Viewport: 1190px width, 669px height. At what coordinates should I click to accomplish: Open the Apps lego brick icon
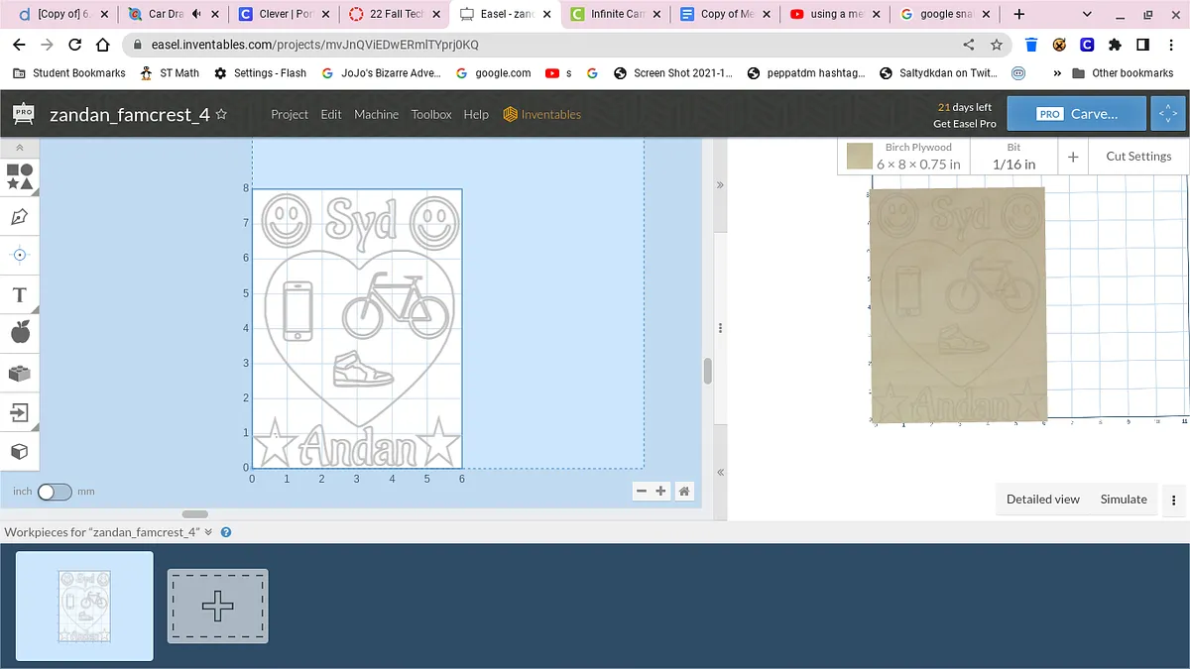pyautogui.click(x=19, y=374)
